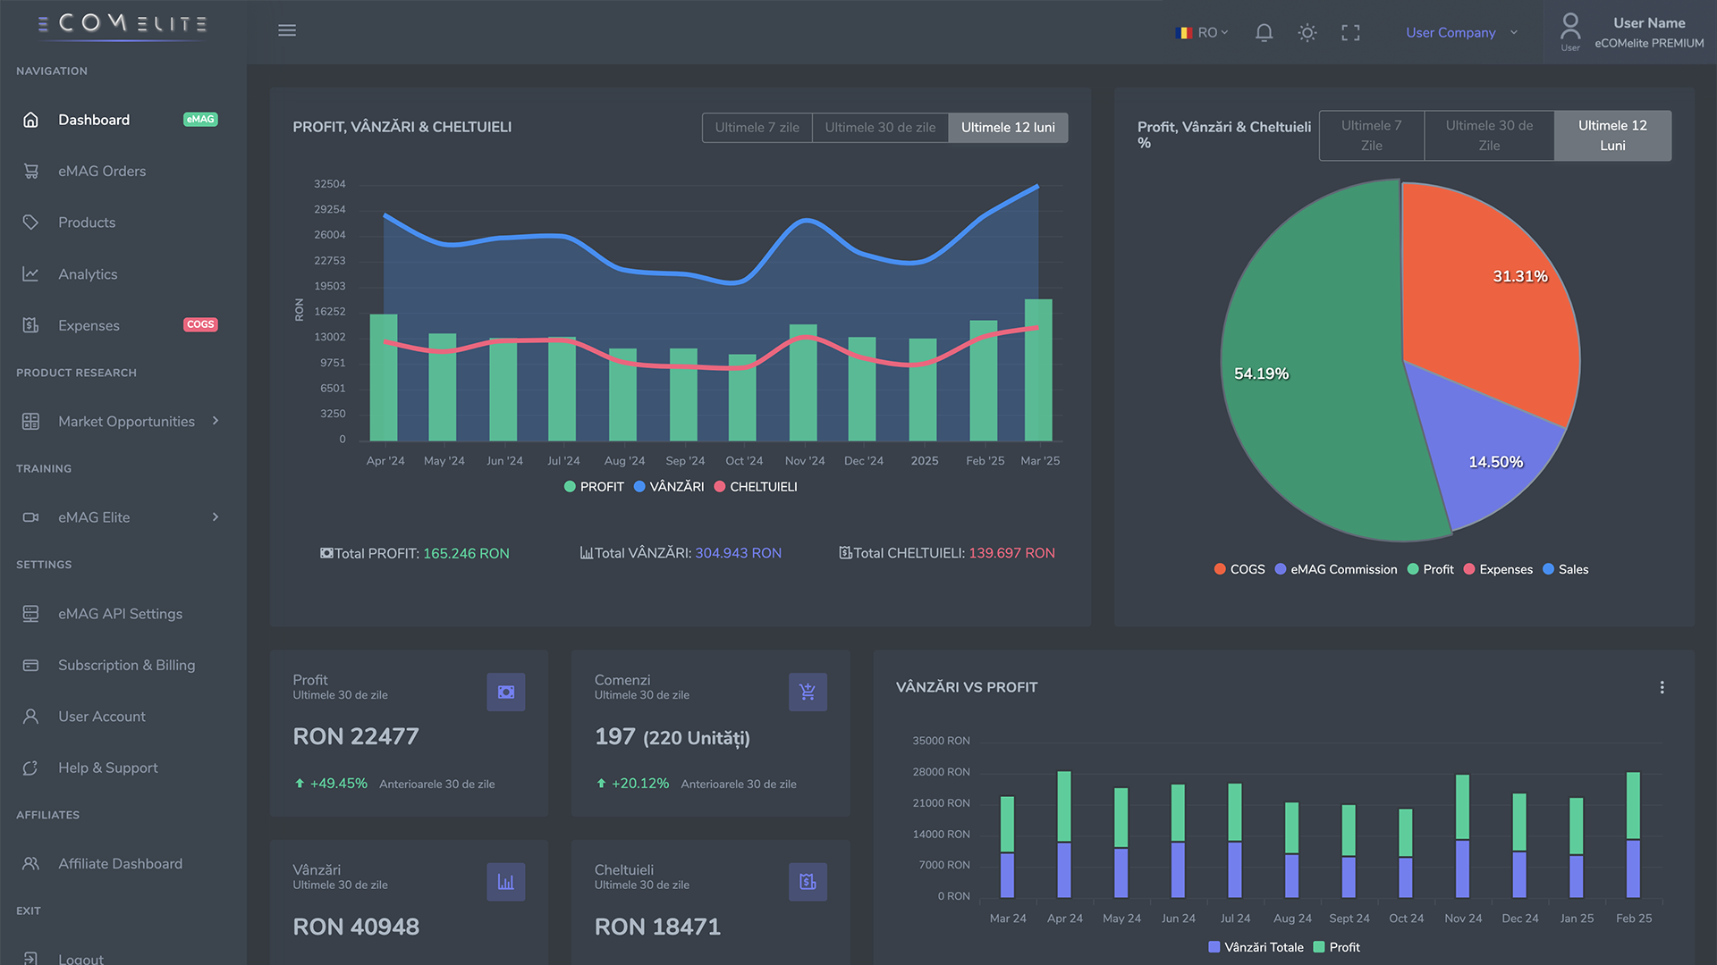1717x965 pixels.
Task: Open User Account settings link
Action: coord(102,717)
